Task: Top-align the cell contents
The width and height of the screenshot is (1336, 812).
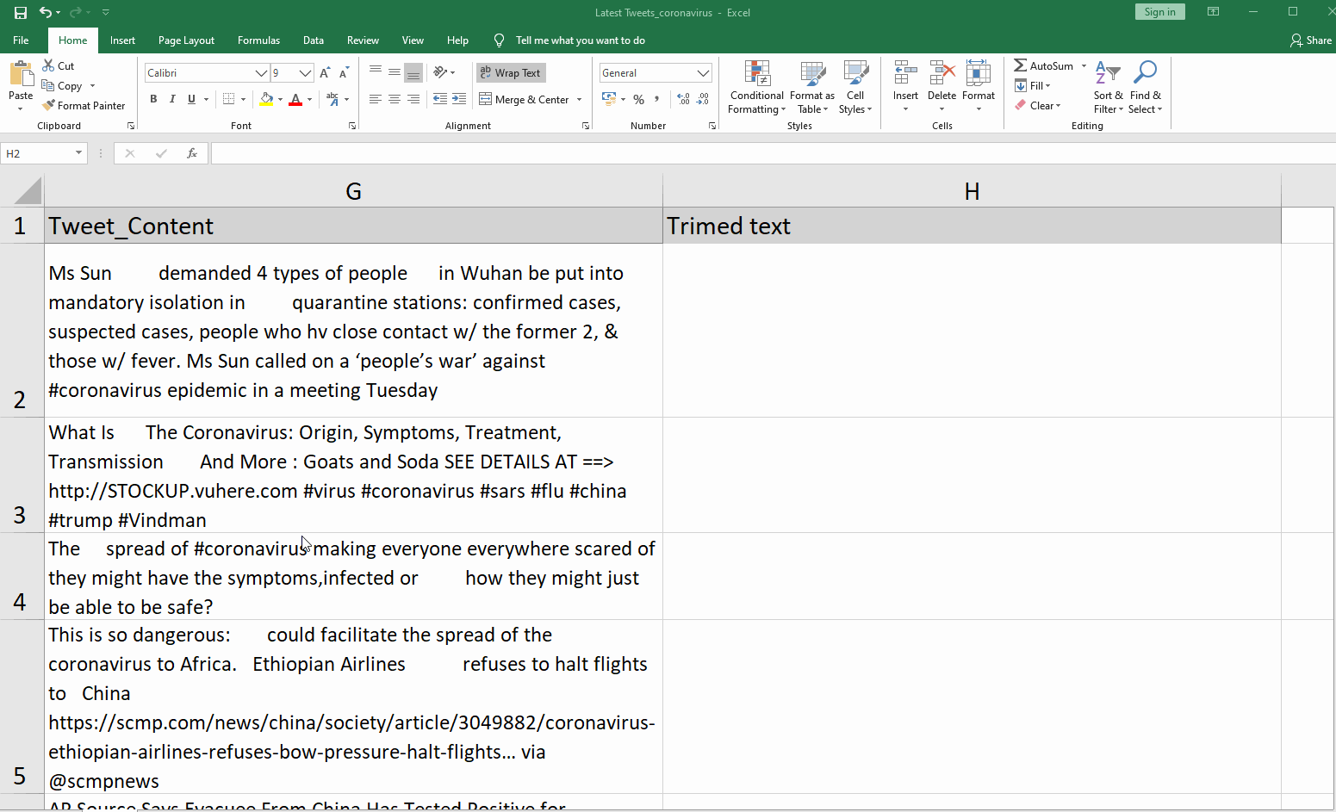Action: pos(376,71)
